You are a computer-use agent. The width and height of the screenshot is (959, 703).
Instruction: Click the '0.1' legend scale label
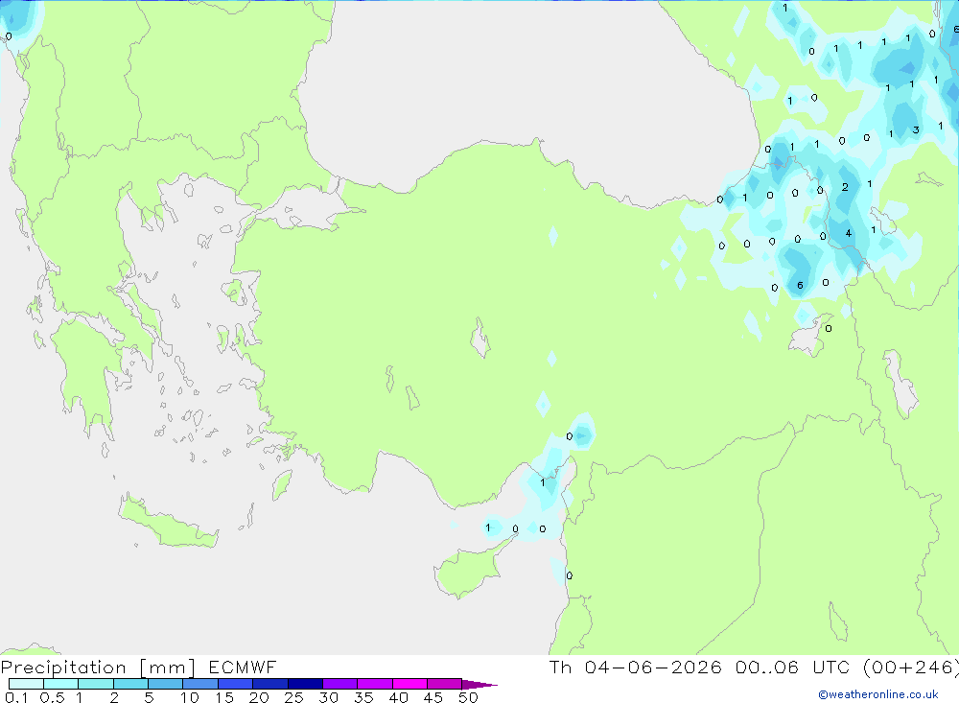(16, 697)
